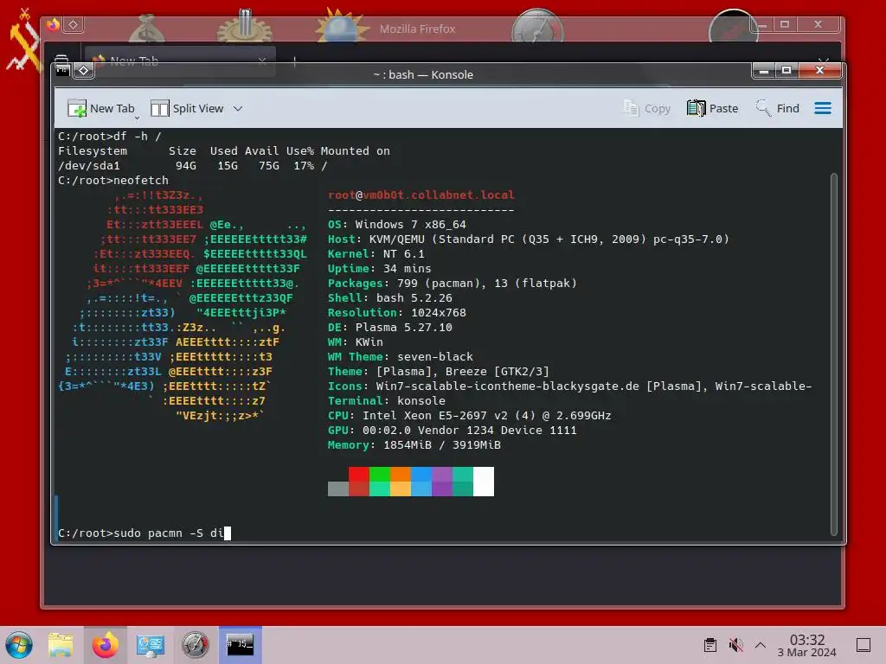Image resolution: width=886 pixels, height=664 pixels.
Task: Pick the white swatch in neofetch palette
Action: (x=483, y=482)
